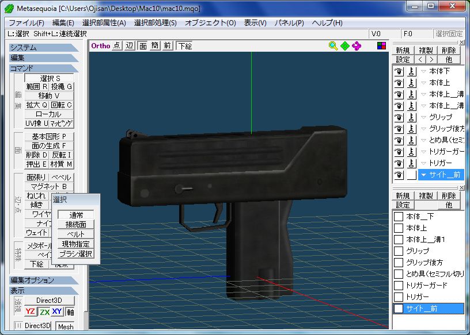Click the key lock icon for グリップ
The image size is (470, 335).
412,117
